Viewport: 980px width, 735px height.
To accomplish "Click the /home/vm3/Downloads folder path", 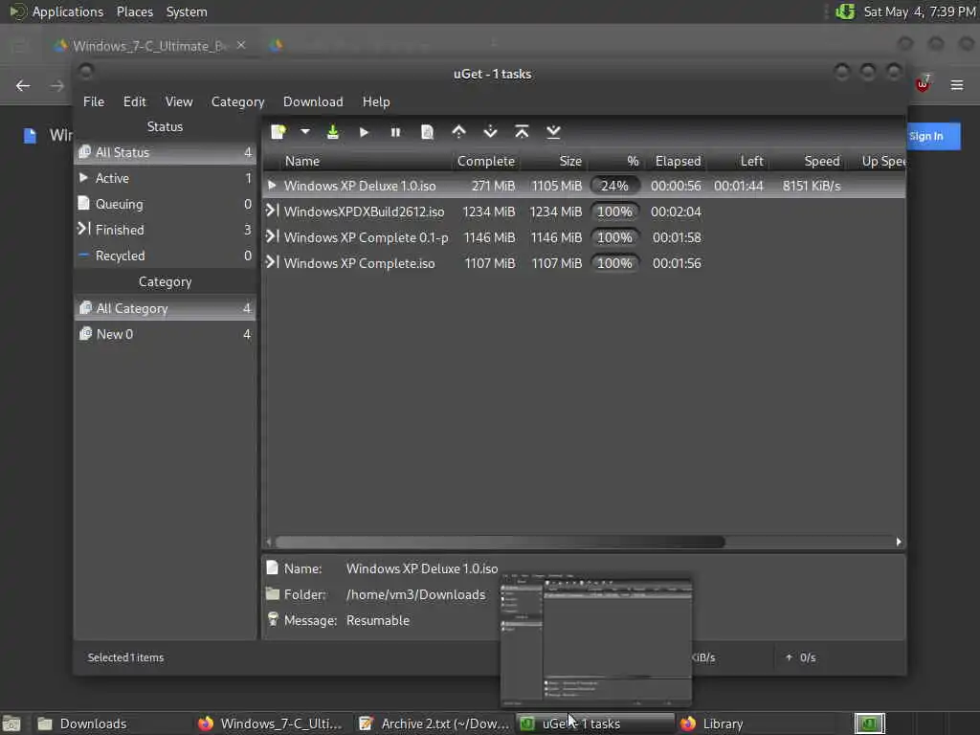I will tap(415, 594).
